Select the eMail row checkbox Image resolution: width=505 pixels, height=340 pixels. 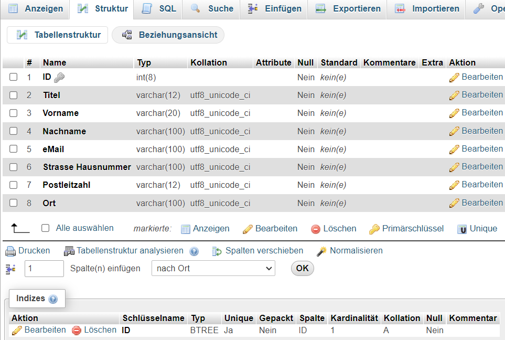(x=14, y=149)
